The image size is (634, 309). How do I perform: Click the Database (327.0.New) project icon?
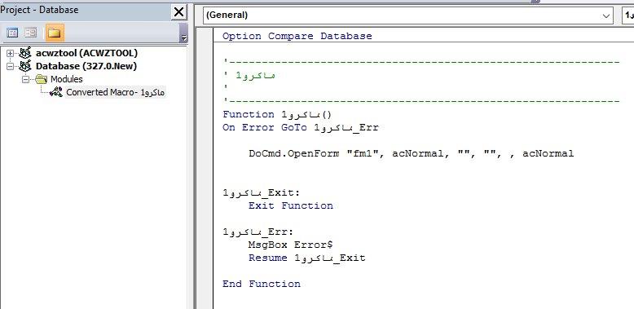24,65
